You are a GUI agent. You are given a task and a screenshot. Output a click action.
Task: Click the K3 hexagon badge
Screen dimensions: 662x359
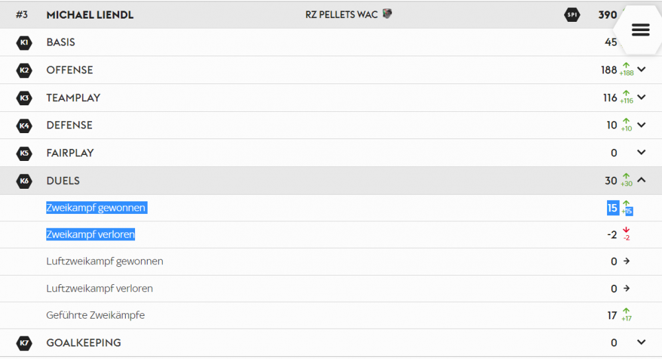(24, 98)
